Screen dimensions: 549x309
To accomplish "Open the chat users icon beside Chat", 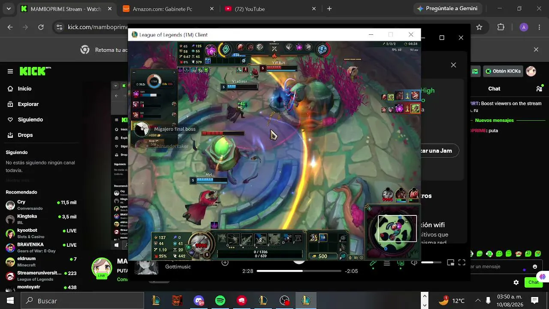I will [x=539, y=89].
